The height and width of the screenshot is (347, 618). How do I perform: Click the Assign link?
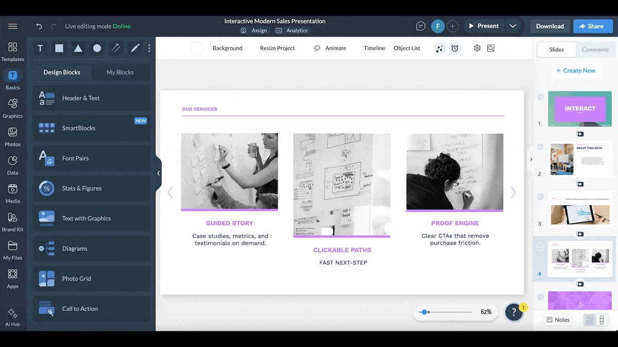pos(254,30)
